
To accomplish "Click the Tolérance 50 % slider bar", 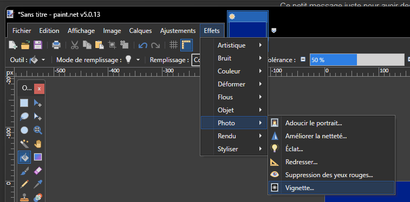I will (x=357, y=60).
